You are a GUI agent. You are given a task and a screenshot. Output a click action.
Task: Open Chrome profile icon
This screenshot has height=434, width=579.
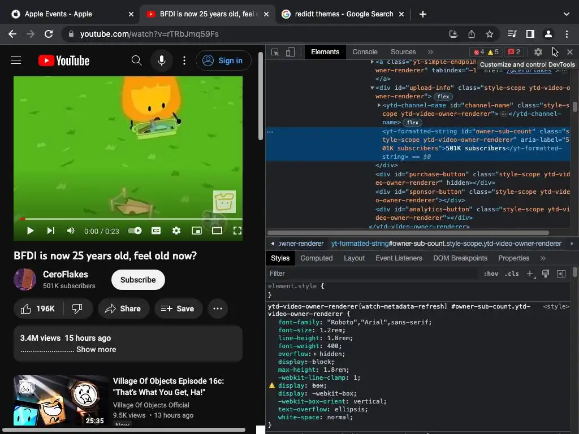pos(548,34)
